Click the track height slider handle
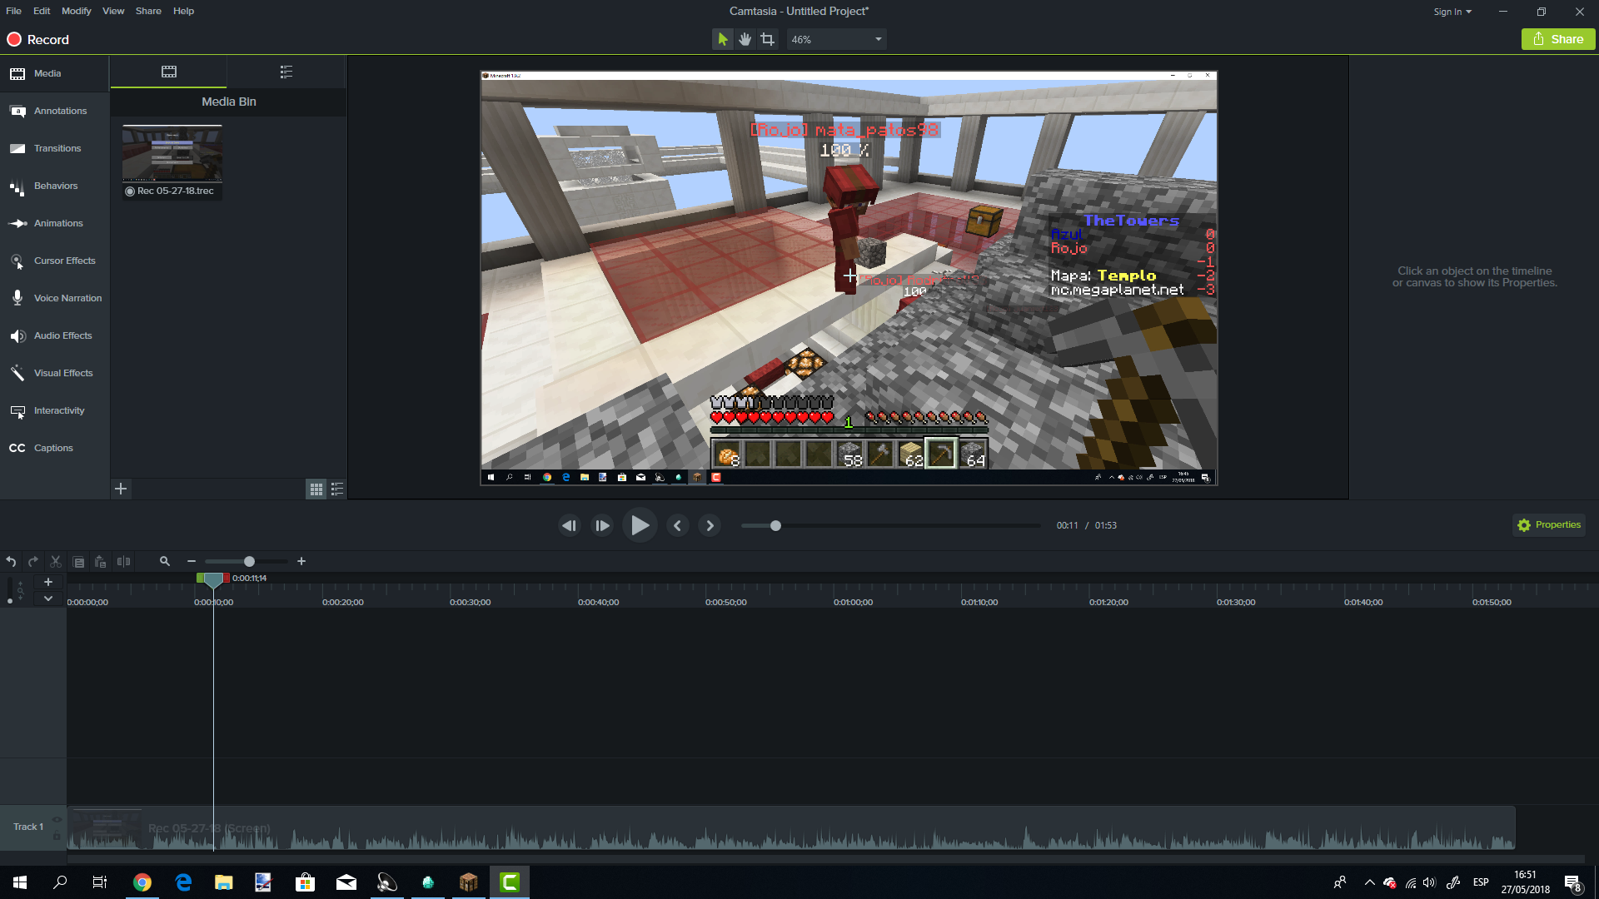 [x=9, y=600]
